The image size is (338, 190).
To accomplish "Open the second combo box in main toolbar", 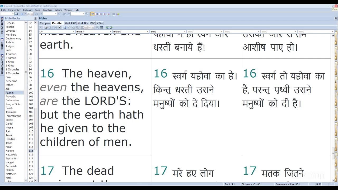I will [50, 14].
